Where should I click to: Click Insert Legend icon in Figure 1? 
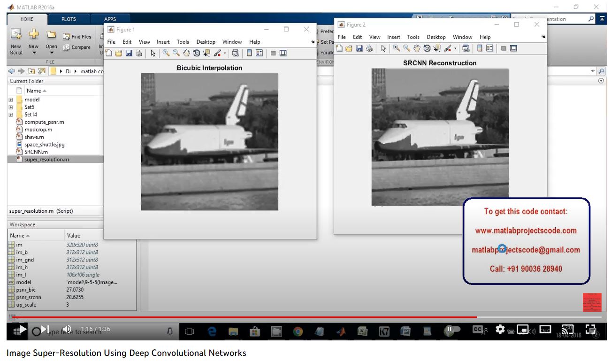259,53
